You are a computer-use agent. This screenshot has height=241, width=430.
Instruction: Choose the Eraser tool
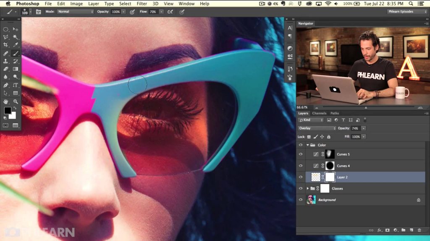[x=6, y=69]
